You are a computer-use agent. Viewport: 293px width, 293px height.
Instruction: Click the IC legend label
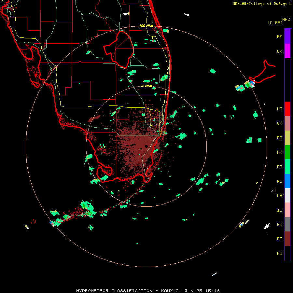(x=279, y=210)
